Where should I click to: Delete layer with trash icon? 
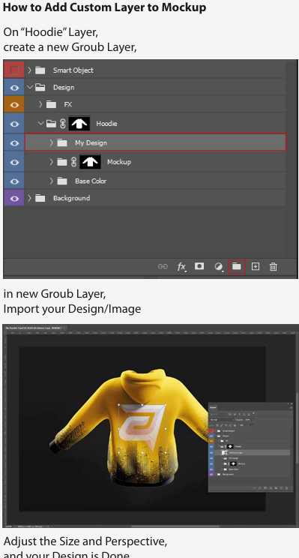(273, 266)
